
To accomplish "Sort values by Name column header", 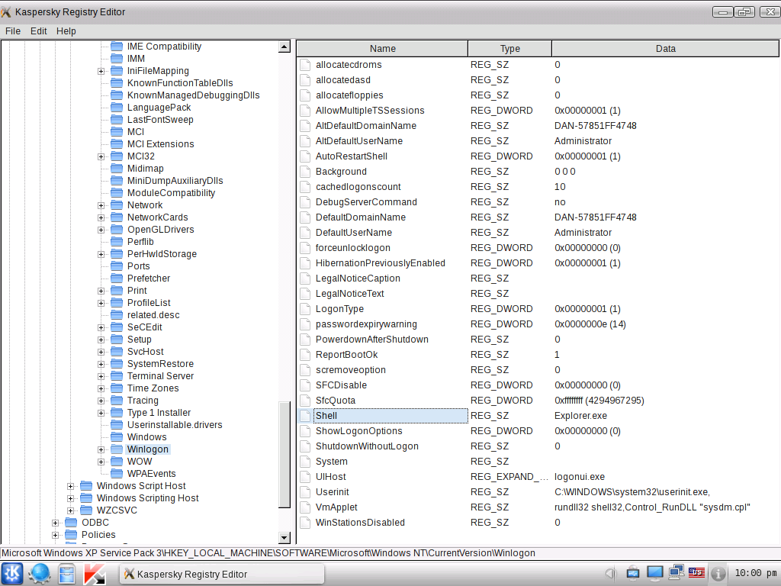I will (x=382, y=48).
